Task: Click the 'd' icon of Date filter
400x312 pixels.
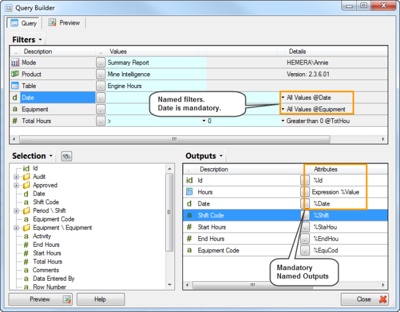Action: [x=15, y=98]
